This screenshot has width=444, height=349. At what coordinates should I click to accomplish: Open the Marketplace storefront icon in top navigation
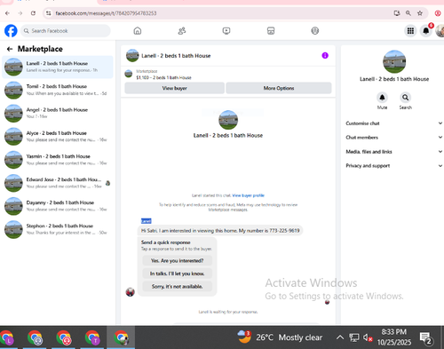coord(271,31)
